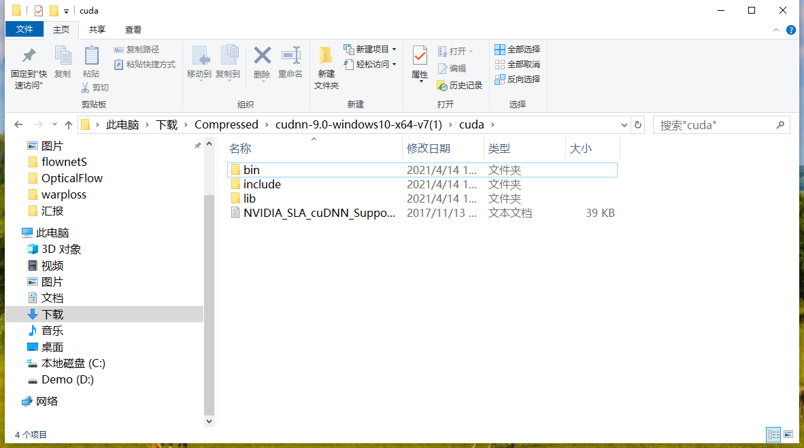This screenshot has height=448, width=804.
Task: Click the 移动到 (Move to) icon
Action: click(203, 58)
